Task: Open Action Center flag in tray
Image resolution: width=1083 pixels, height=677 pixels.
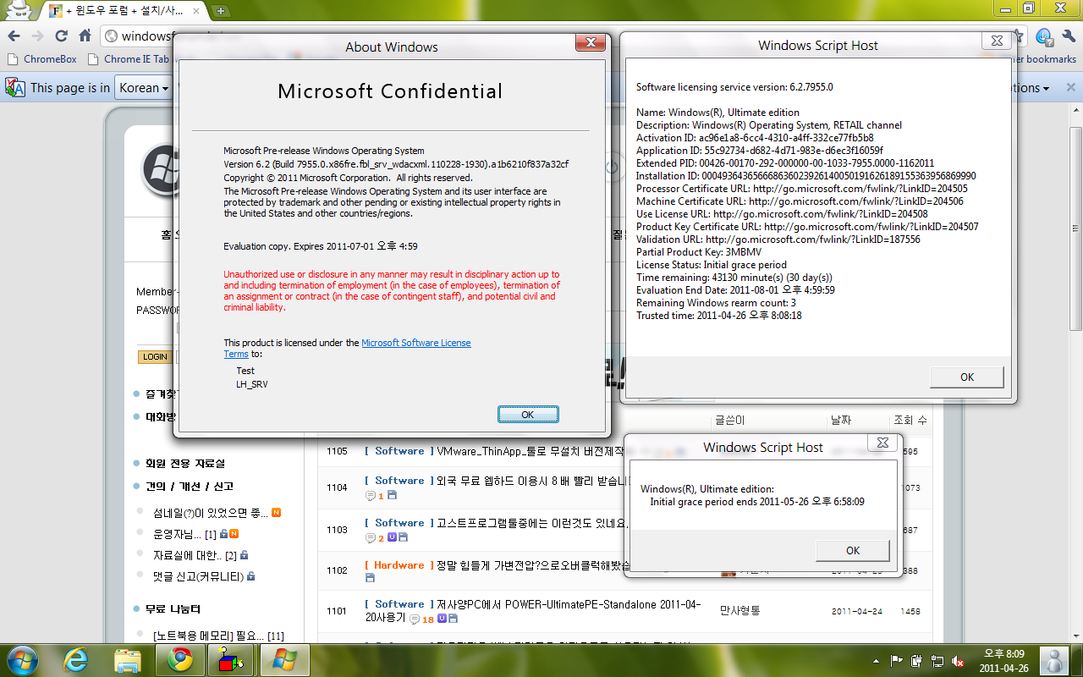Action: tap(895, 660)
